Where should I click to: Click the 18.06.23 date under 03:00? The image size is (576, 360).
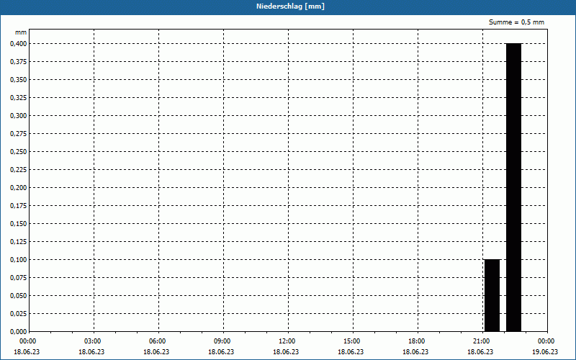tap(91, 352)
